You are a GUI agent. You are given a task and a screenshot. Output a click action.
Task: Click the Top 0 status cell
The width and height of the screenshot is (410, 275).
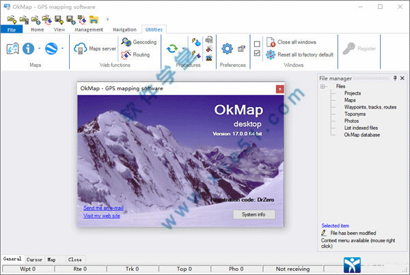pyautogui.click(x=184, y=269)
